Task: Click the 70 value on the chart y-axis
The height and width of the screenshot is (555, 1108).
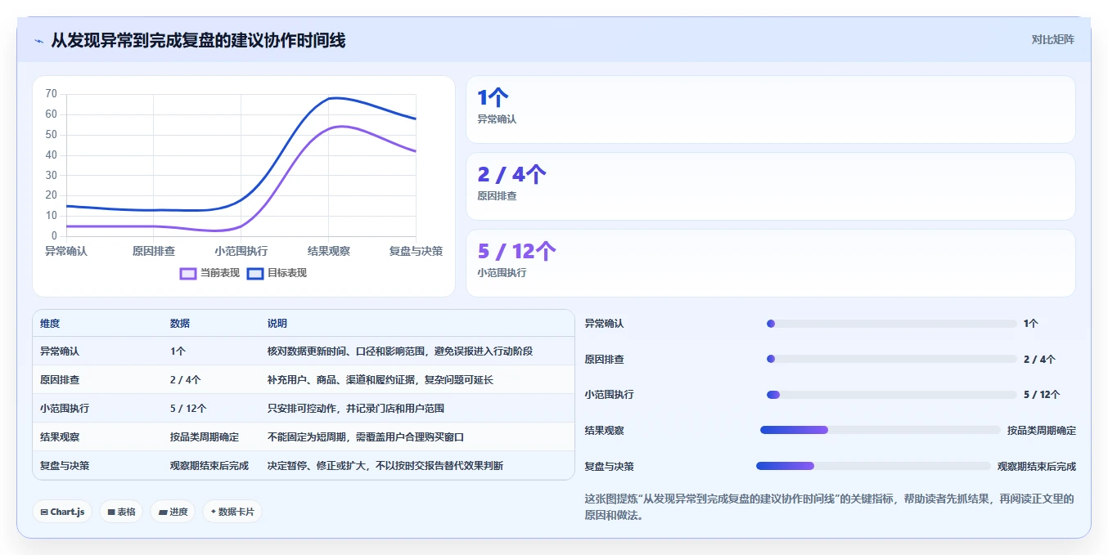Action: [x=52, y=94]
